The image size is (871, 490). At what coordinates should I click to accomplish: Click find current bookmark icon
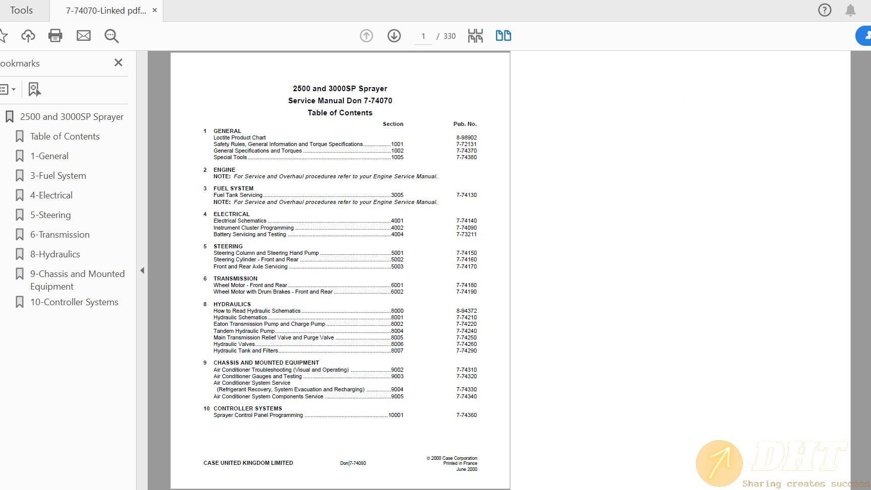[34, 89]
